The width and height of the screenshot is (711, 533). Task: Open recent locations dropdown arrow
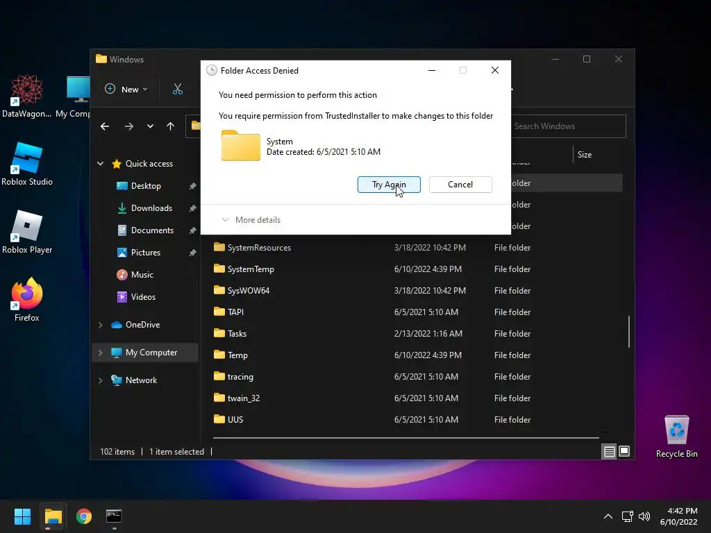pyautogui.click(x=150, y=126)
